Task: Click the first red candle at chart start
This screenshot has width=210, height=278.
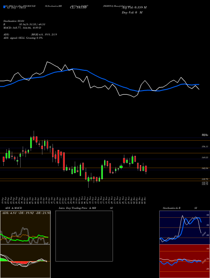Action: 3,159
